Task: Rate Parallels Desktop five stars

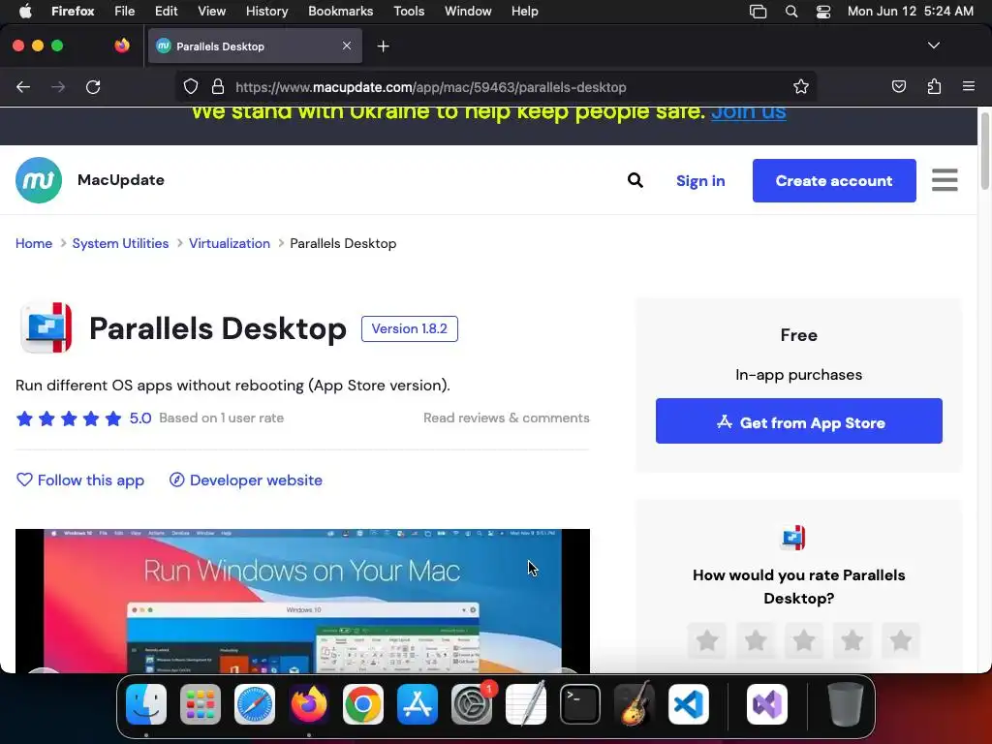Action: click(x=900, y=640)
